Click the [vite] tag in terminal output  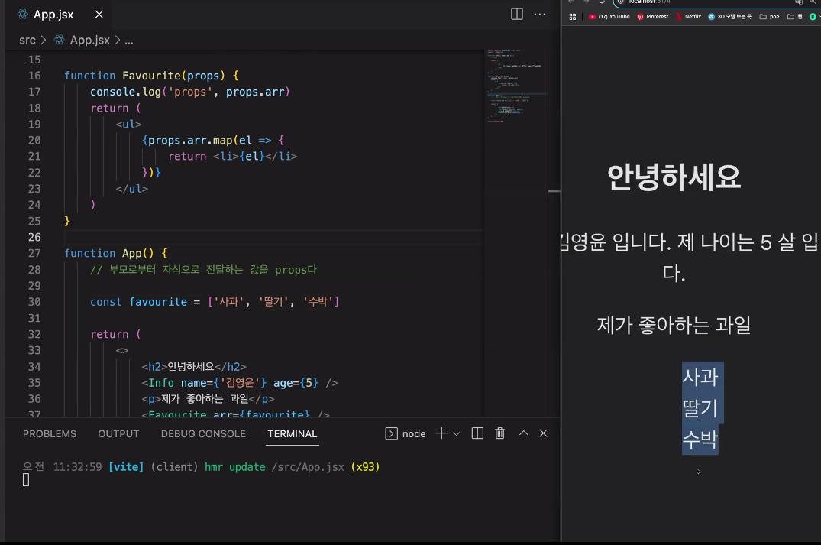coord(126,467)
